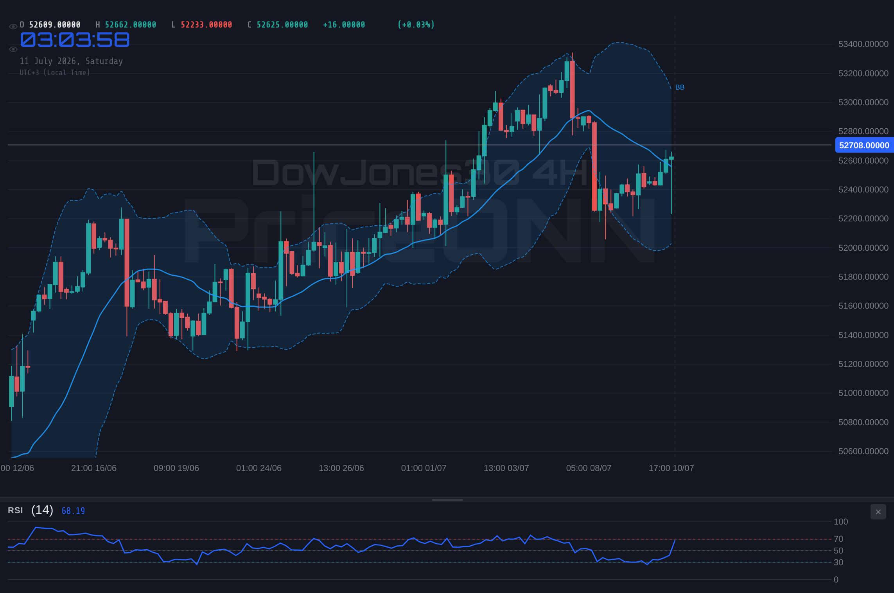
Task: Click the high price 52662.00000
Action: (x=130, y=25)
